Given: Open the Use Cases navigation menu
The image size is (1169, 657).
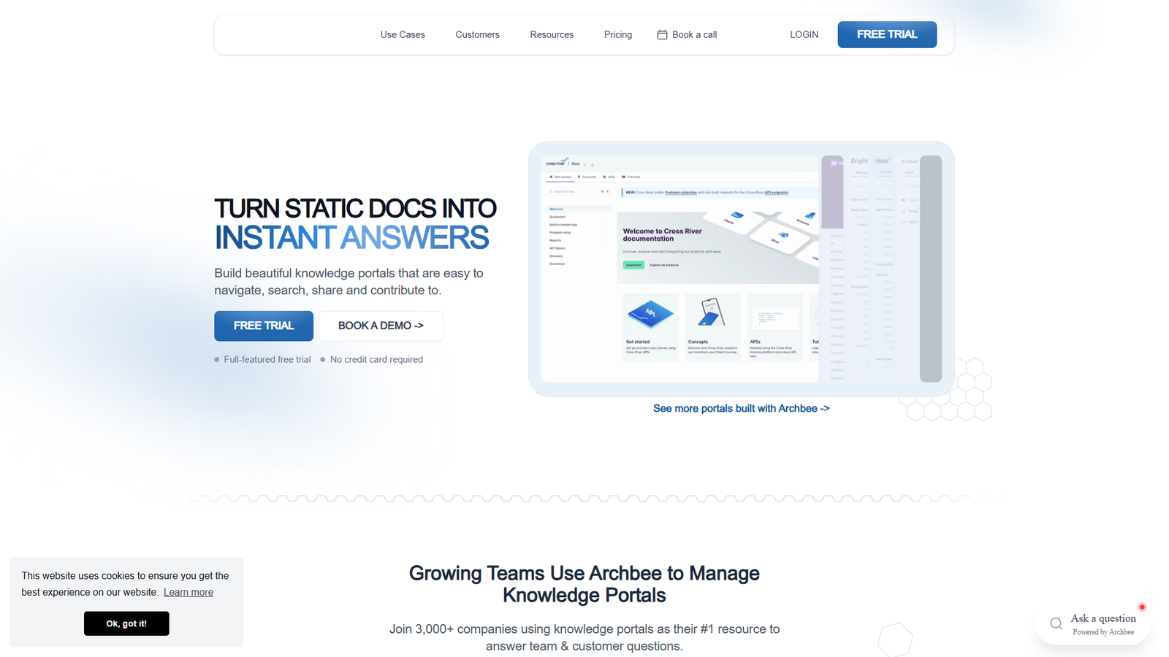Looking at the screenshot, I should 403,34.
